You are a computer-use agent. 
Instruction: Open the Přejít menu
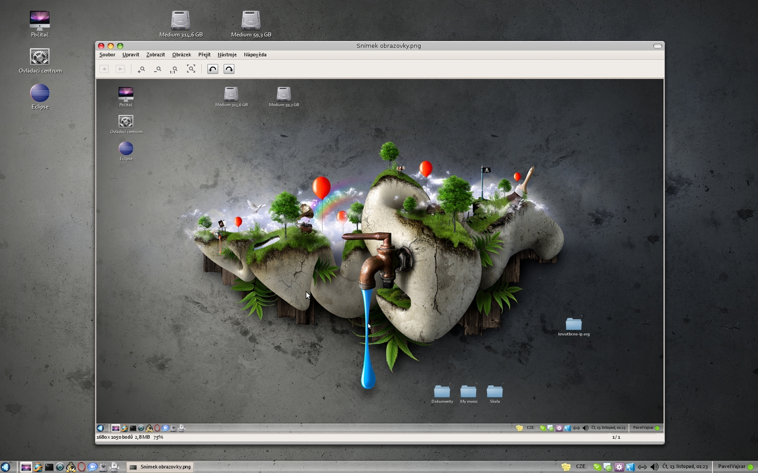pyautogui.click(x=204, y=55)
